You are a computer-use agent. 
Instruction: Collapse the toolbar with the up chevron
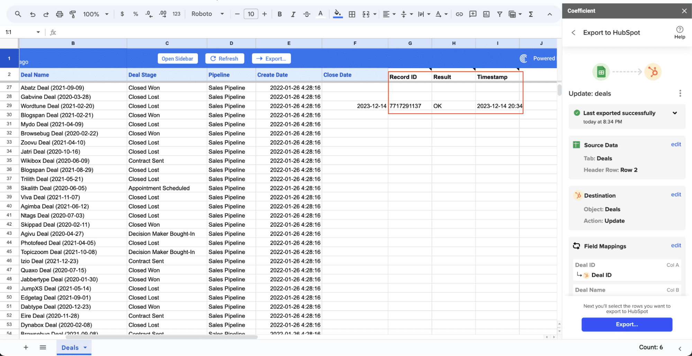pos(549,14)
